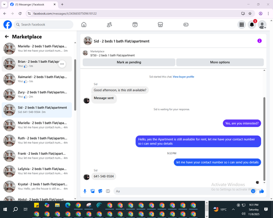Open Sticky Notes from the taskbar
The width and height of the screenshot is (273, 218).
(37, 205)
